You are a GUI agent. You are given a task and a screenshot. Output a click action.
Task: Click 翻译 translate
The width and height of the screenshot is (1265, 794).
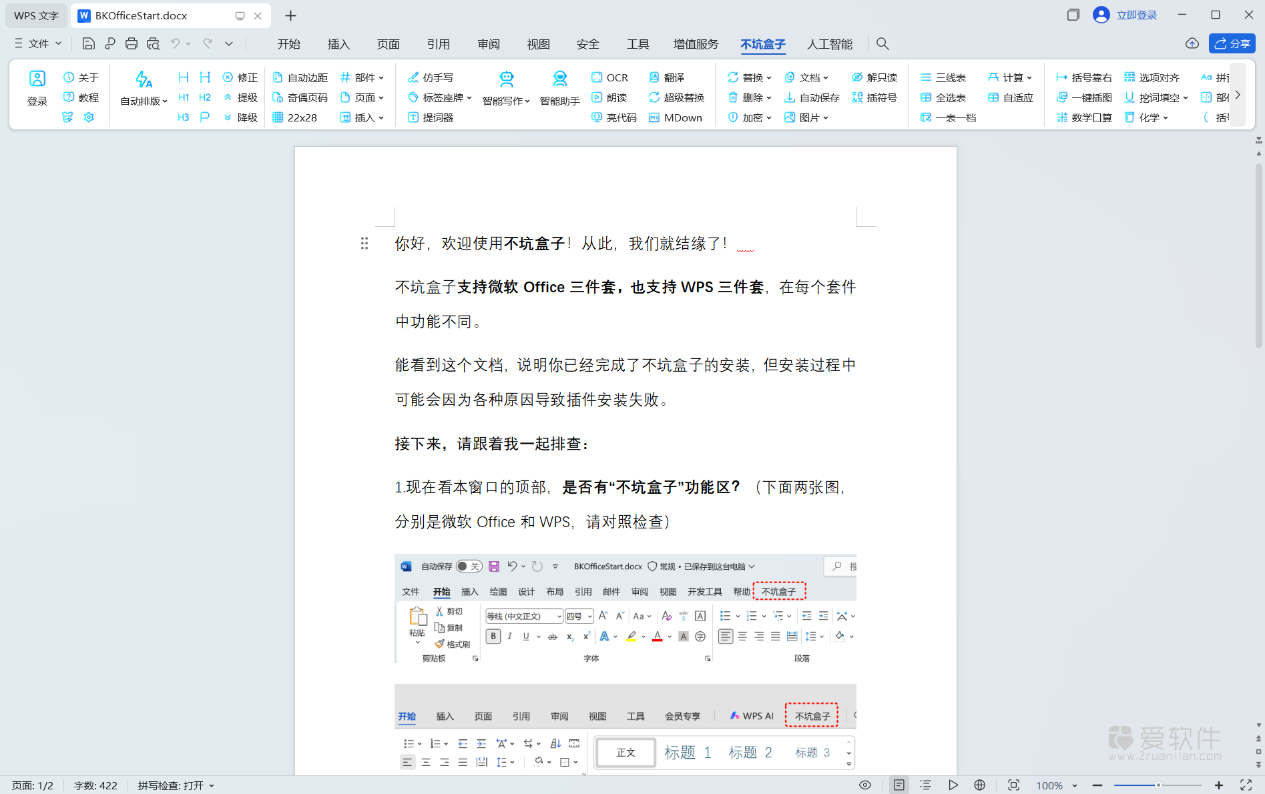(x=667, y=77)
